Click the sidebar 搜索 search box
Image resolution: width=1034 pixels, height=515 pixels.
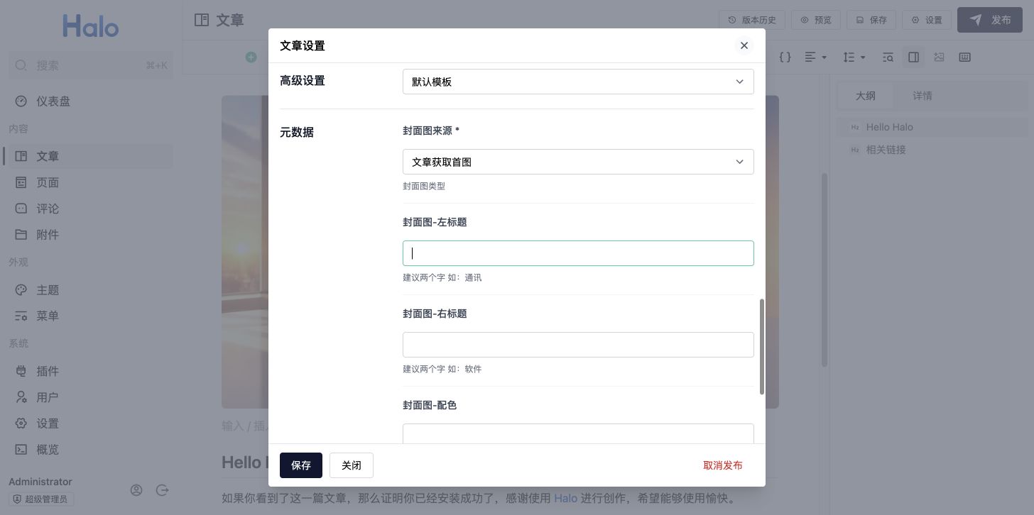91,65
